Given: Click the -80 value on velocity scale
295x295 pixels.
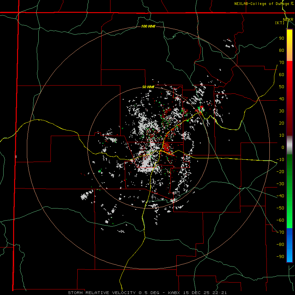Looking at the screenshot, I should pyautogui.click(x=280, y=245).
